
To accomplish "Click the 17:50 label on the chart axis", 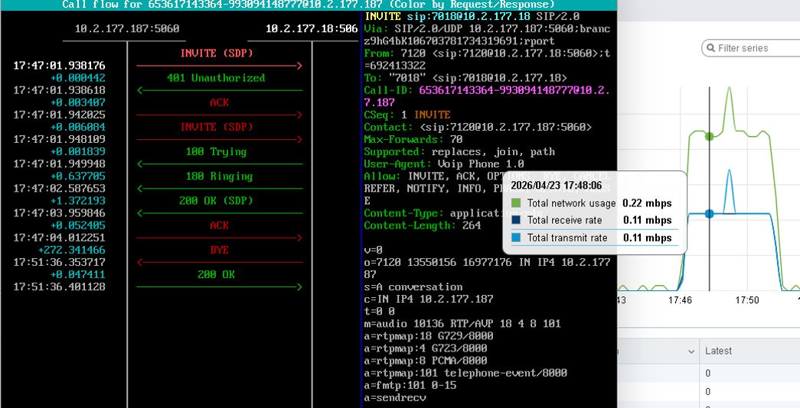I will (x=747, y=300).
